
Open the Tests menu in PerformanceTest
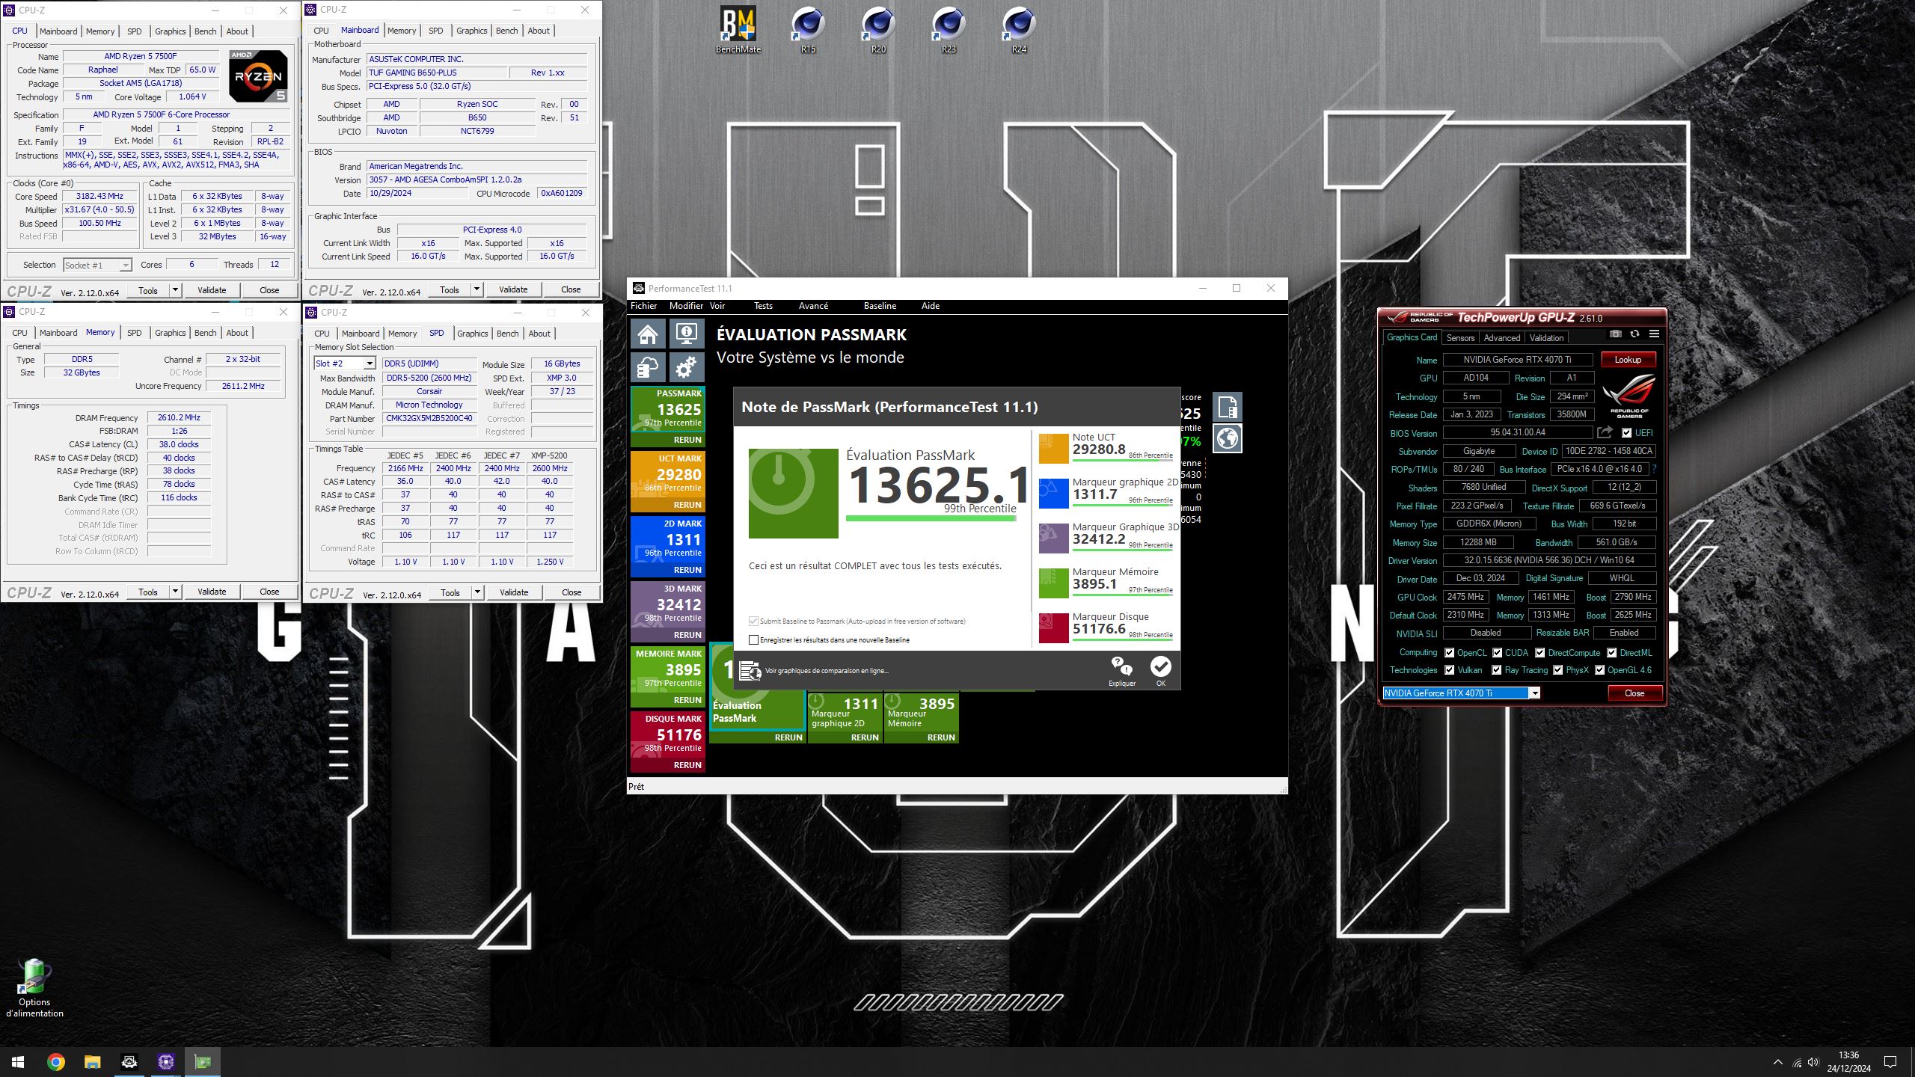[763, 306]
